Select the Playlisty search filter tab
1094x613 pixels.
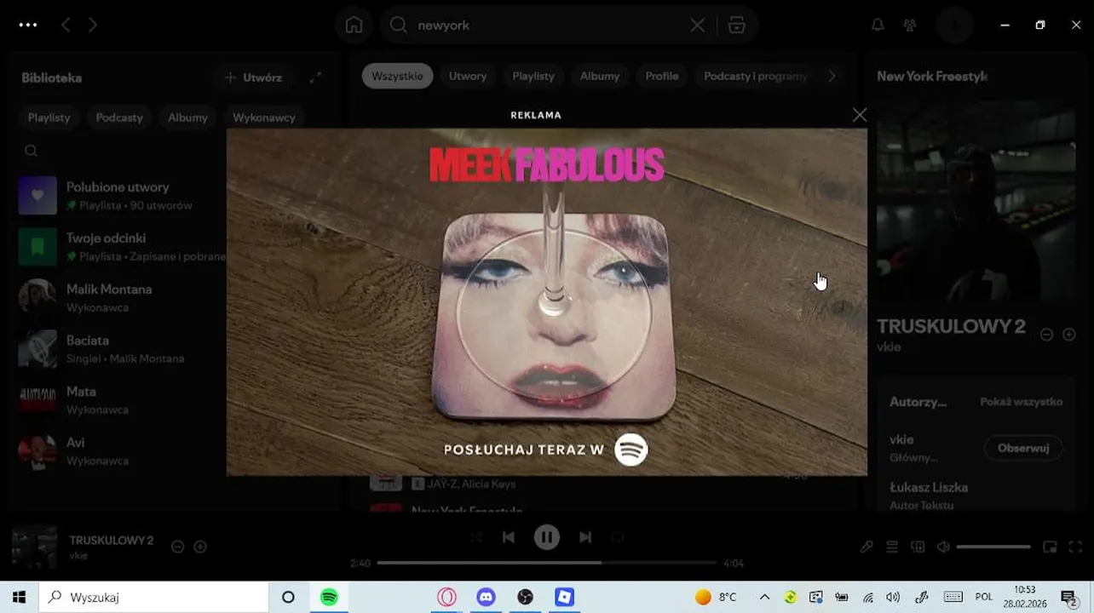click(x=533, y=76)
